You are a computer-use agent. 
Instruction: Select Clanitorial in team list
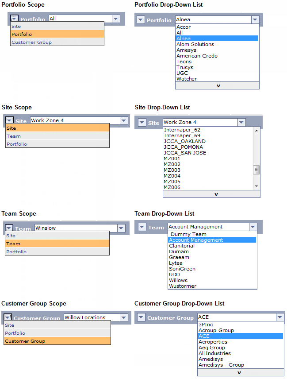pyautogui.click(x=212, y=246)
